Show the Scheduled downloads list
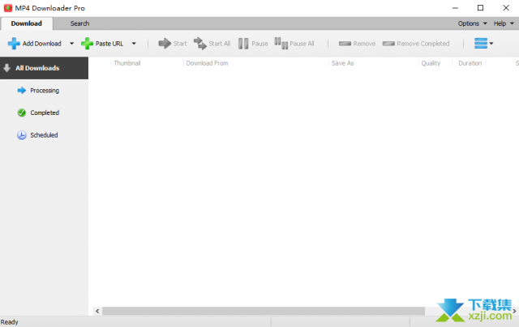519x327 pixels. [44, 135]
